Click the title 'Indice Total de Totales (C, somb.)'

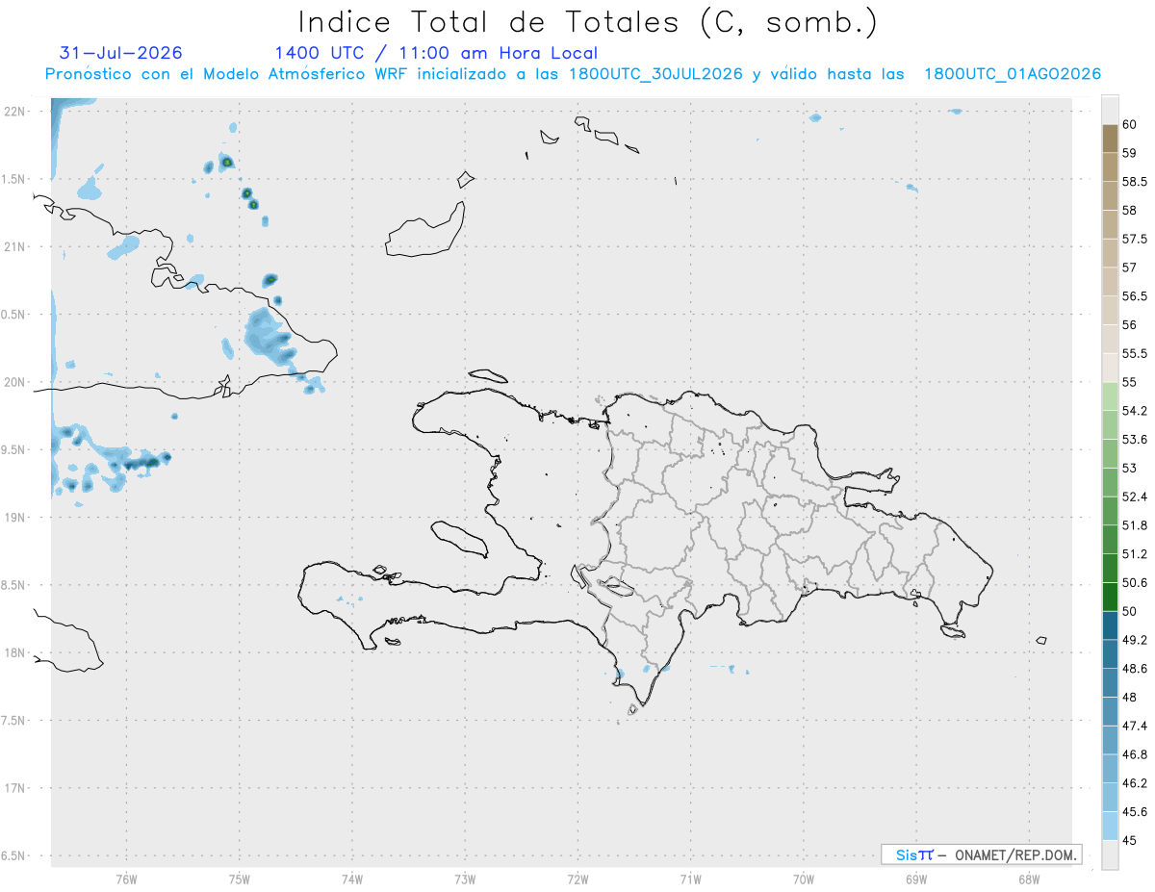(587, 21)
